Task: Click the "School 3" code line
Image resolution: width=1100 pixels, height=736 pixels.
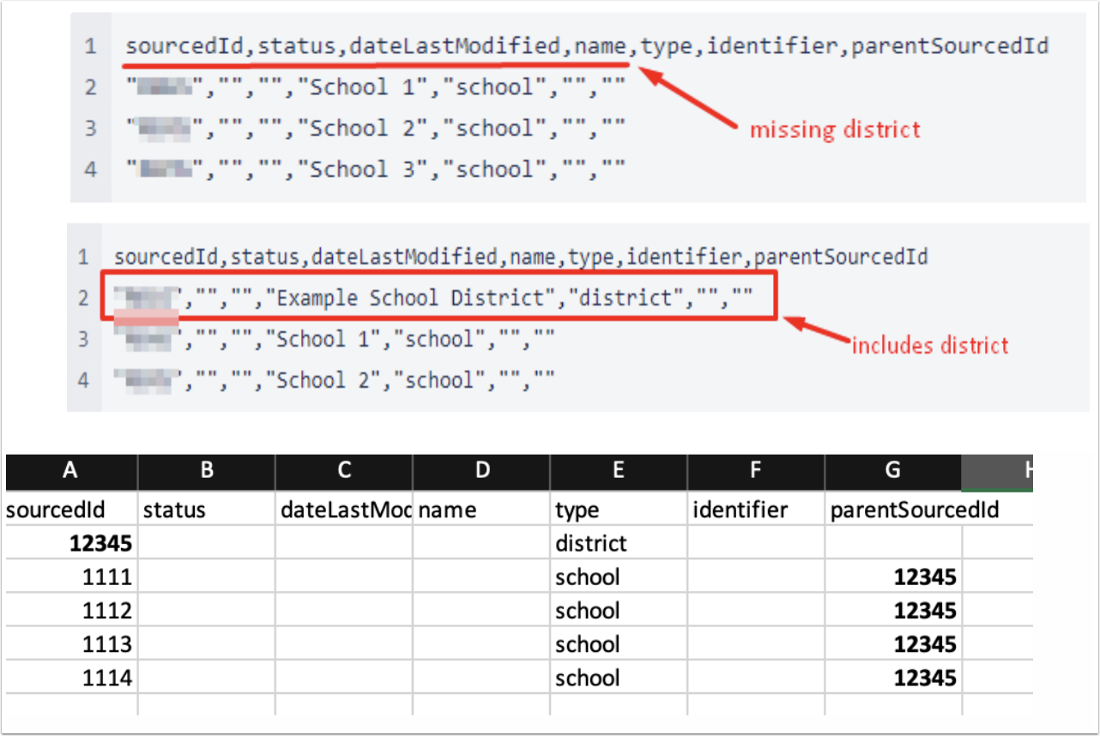Action: tap(376, 169)
